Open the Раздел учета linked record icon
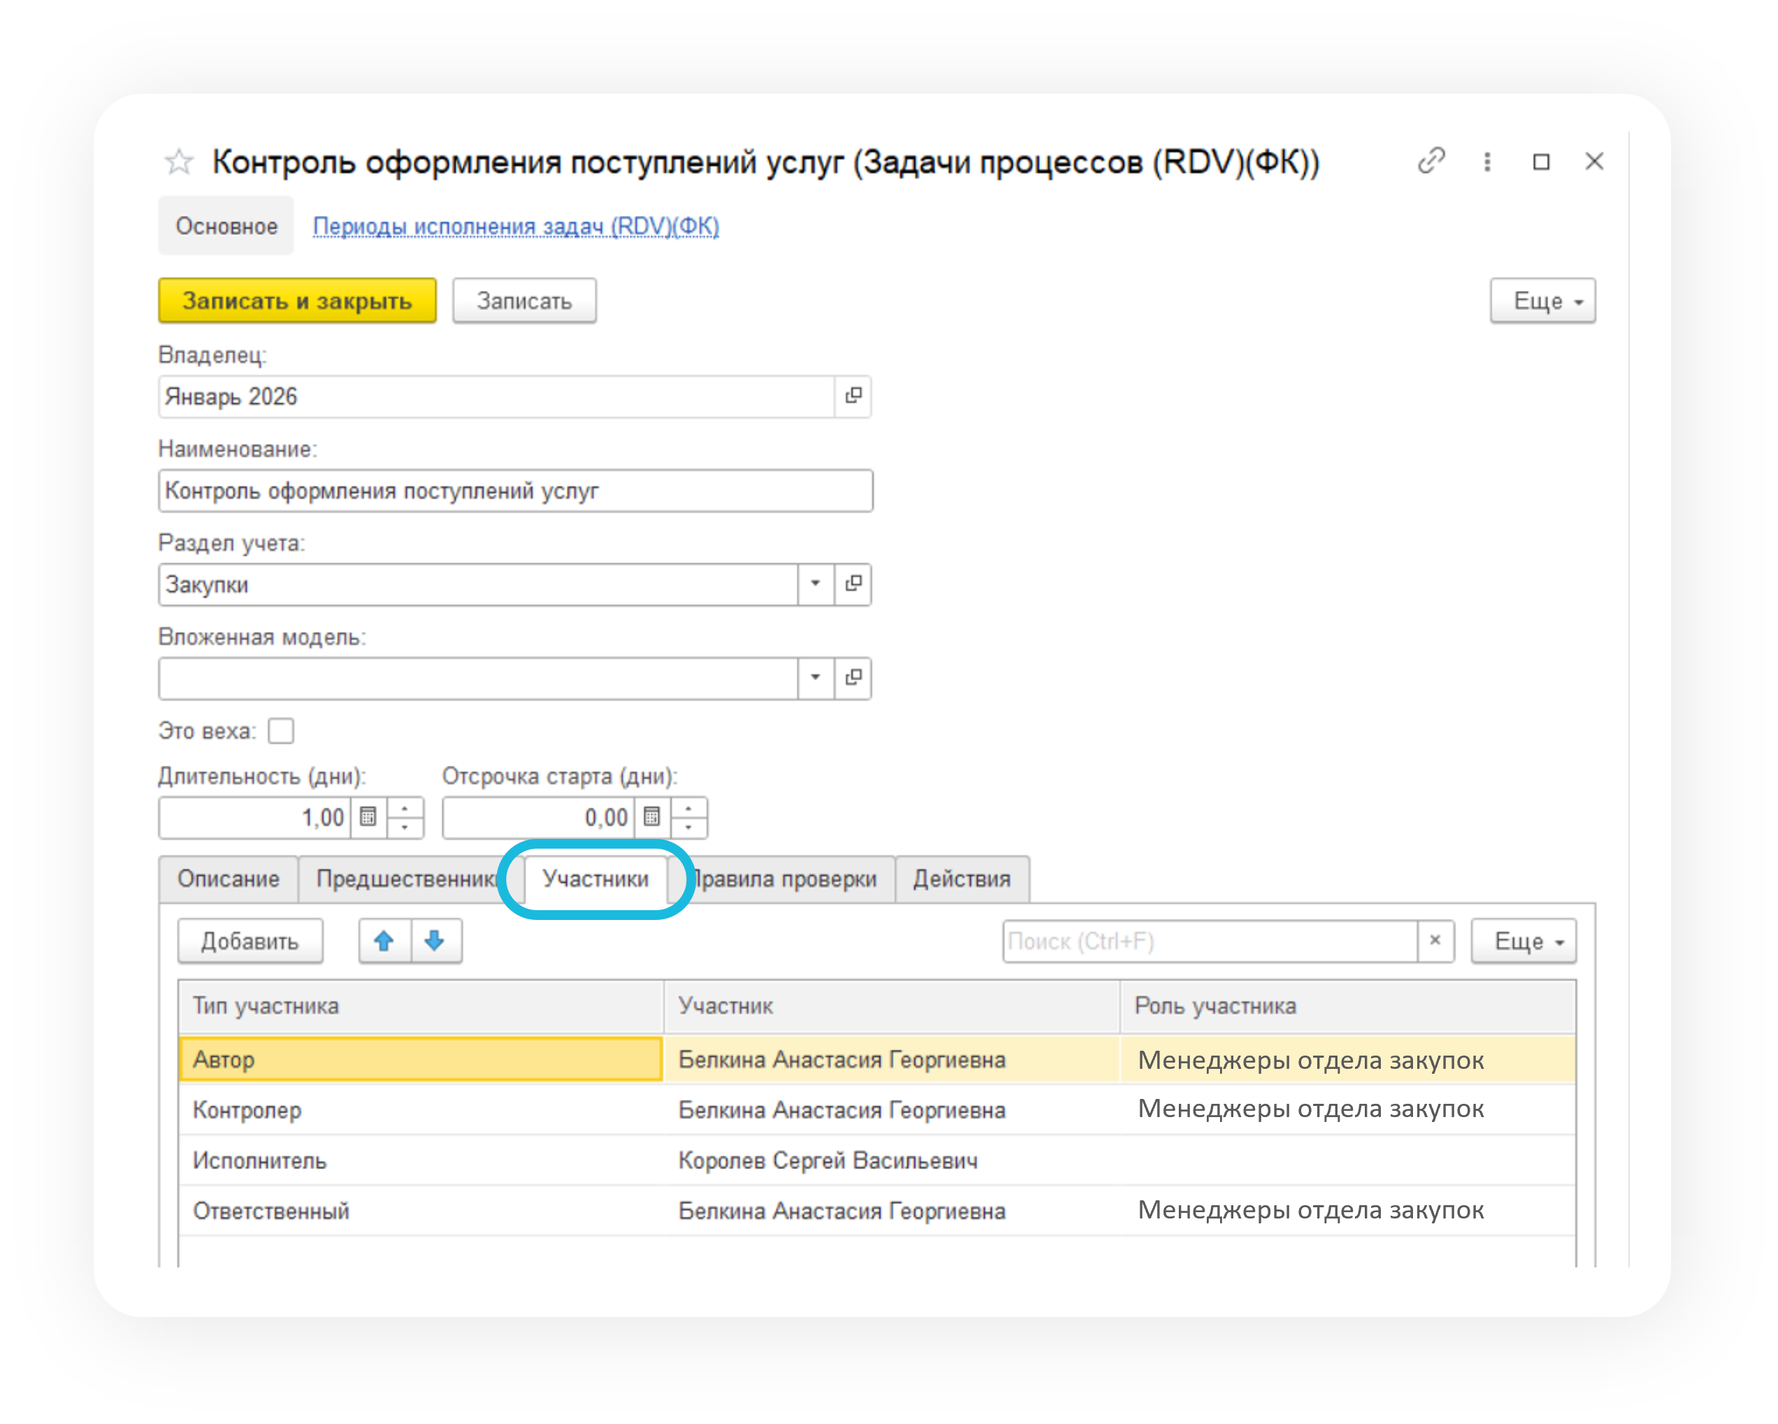Viewport: 1778px width, 1424px height. [854, 584]
